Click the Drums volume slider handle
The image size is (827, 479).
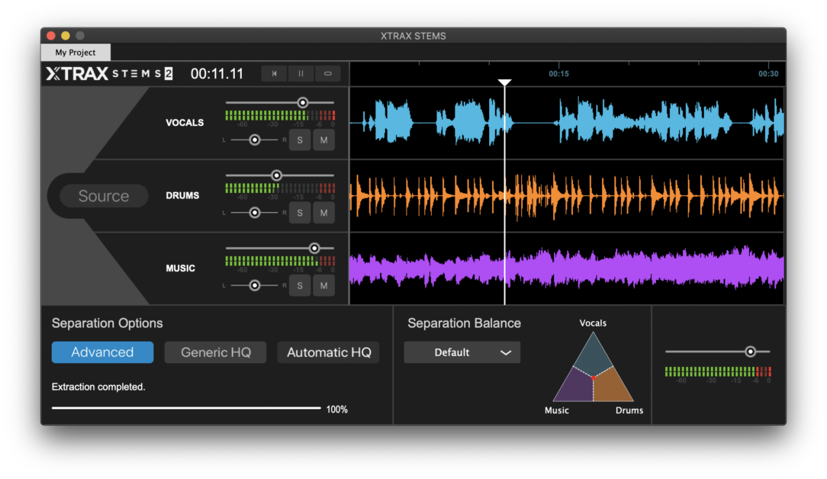(x=276, y=175)
